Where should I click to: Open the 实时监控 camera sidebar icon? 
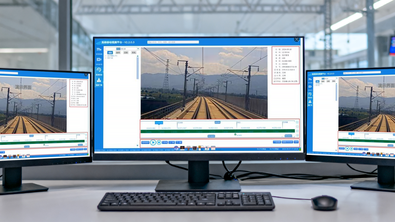point(99,59)
